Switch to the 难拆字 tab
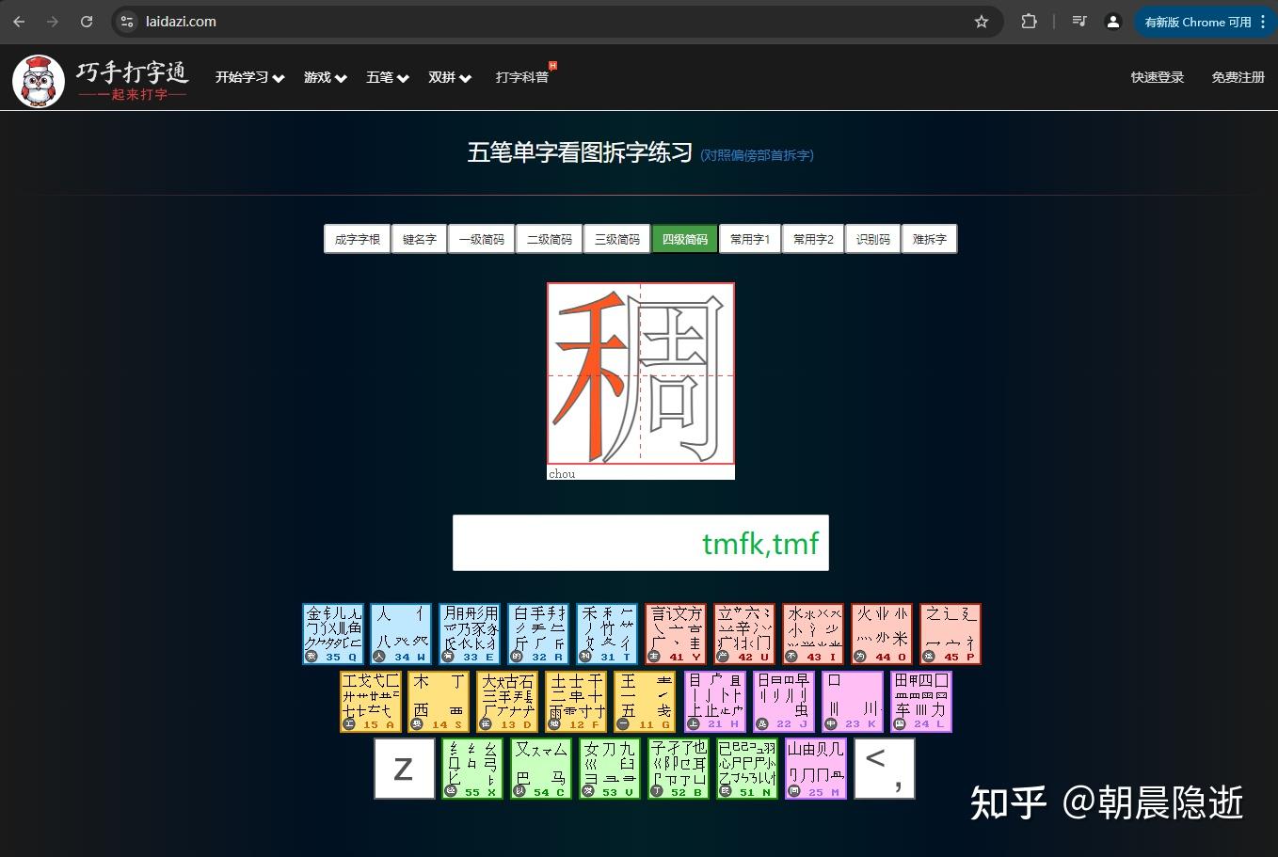Viewport: 1278px width, 857px height. (x=930, y=239)
